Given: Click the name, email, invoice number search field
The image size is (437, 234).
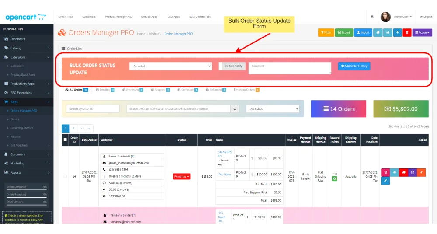Looking at the screenshot, I should (x=178, y=109).
